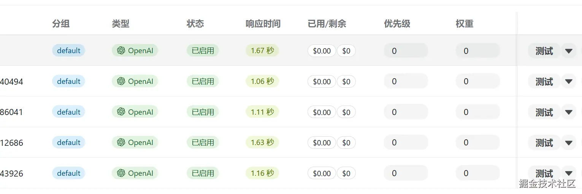This screenshot has height=194, width=582.
Task: Open dropdown arrow in row 12686
Action: [569, 143]
